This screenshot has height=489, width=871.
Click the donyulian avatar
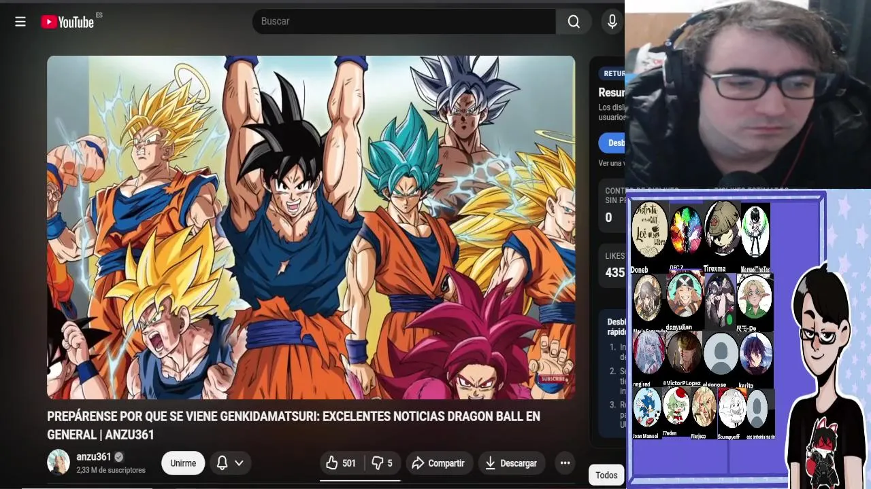pyautogui.click(x=685, y=295)
